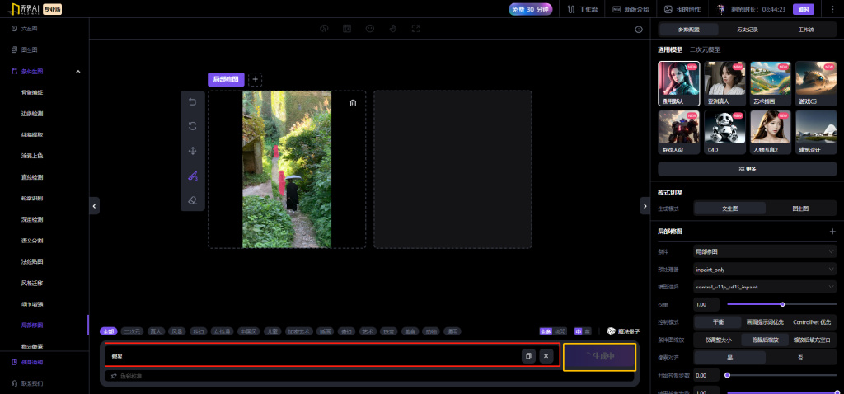Collapse the left sidebar with arrow handle
844x394 pixels.
94,205
